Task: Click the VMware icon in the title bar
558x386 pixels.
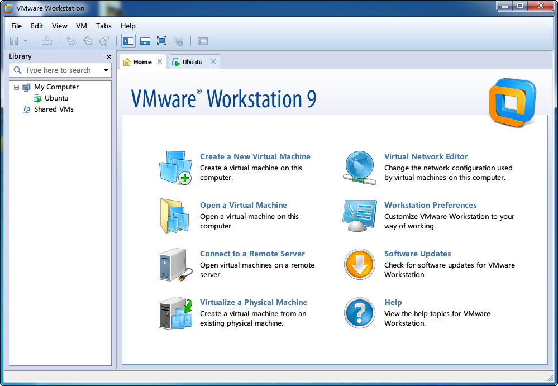Action: point(9,8)
